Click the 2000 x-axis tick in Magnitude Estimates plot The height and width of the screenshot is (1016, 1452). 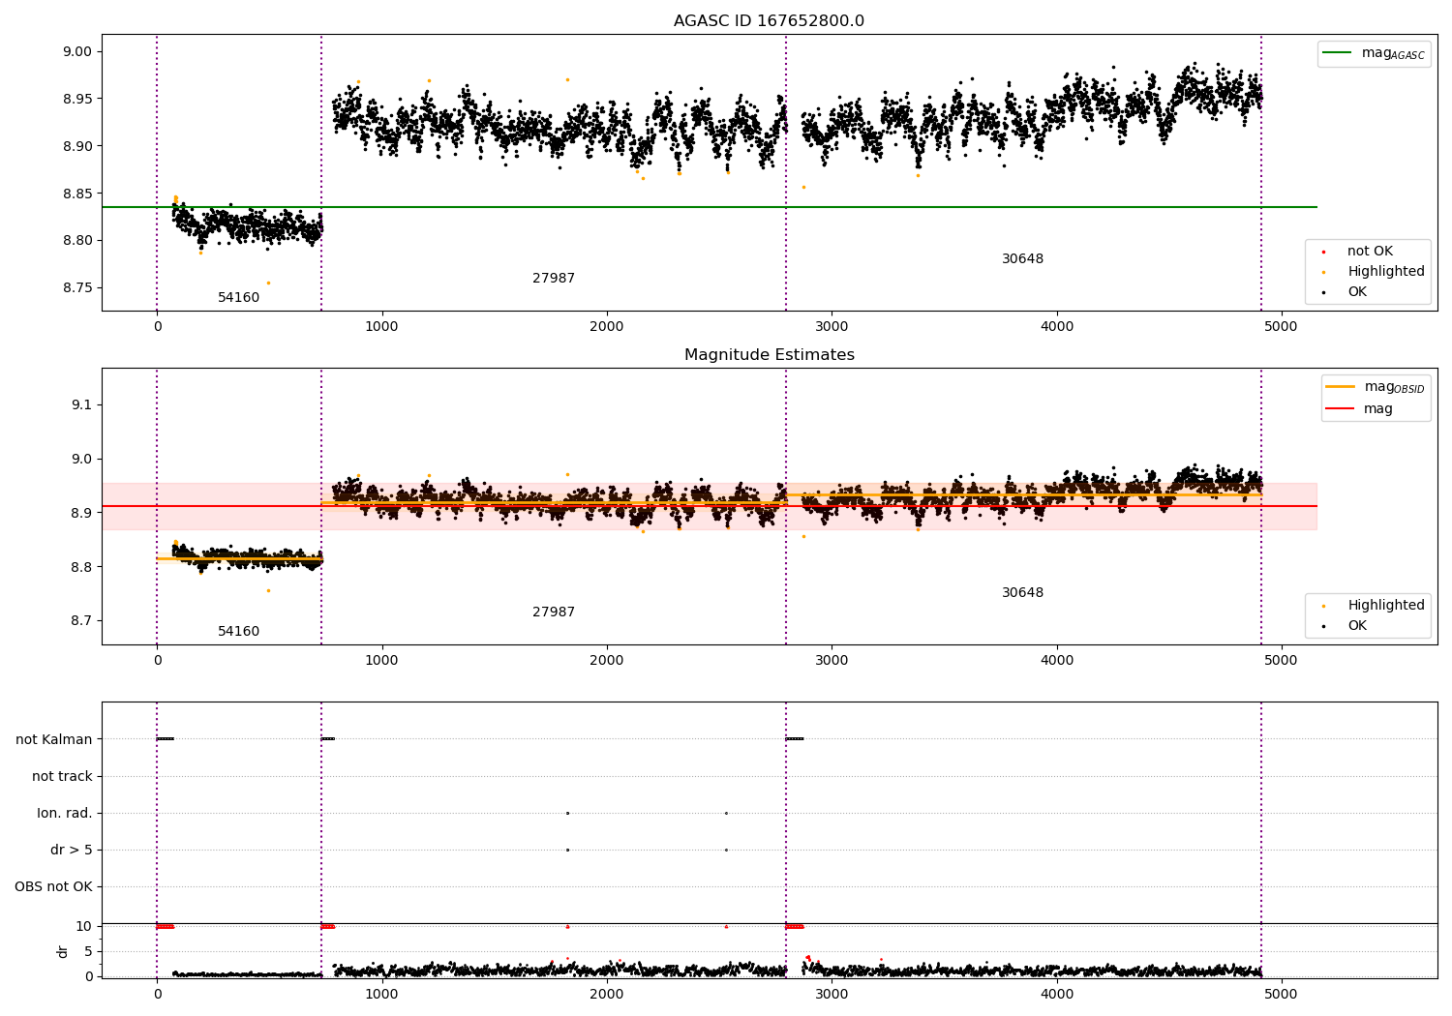(607, 661)
